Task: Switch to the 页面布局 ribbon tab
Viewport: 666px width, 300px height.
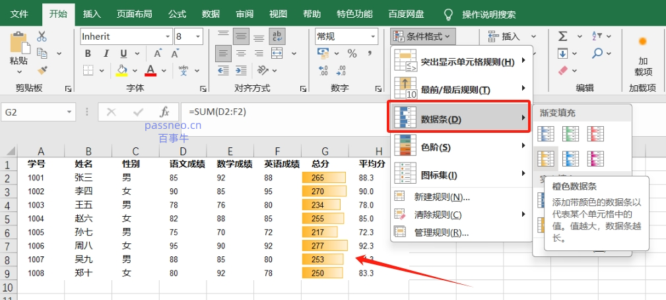Action: (x=134, y=14)
